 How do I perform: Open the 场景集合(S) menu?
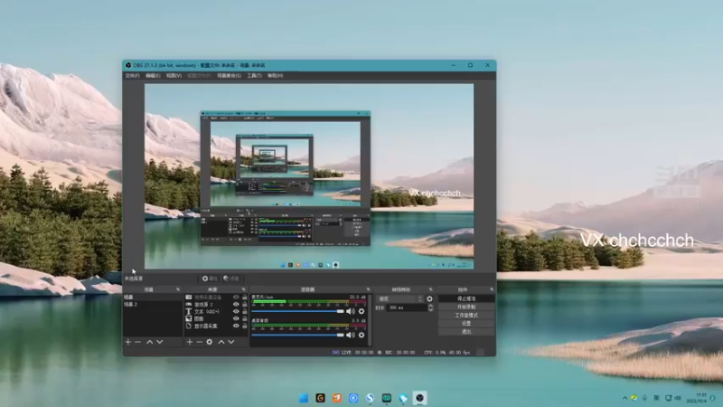tap(230, 76)
